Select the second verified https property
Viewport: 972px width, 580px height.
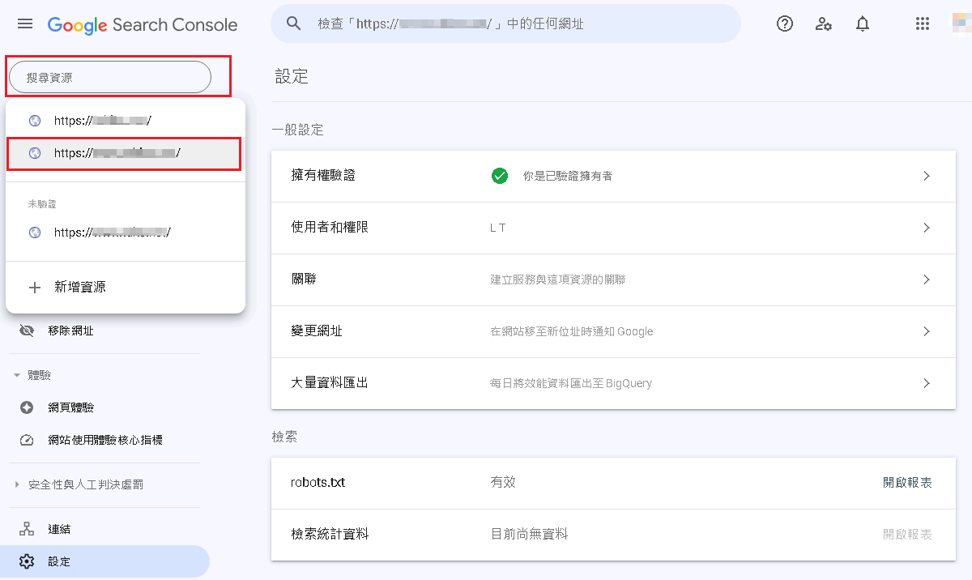click(125, 153)
